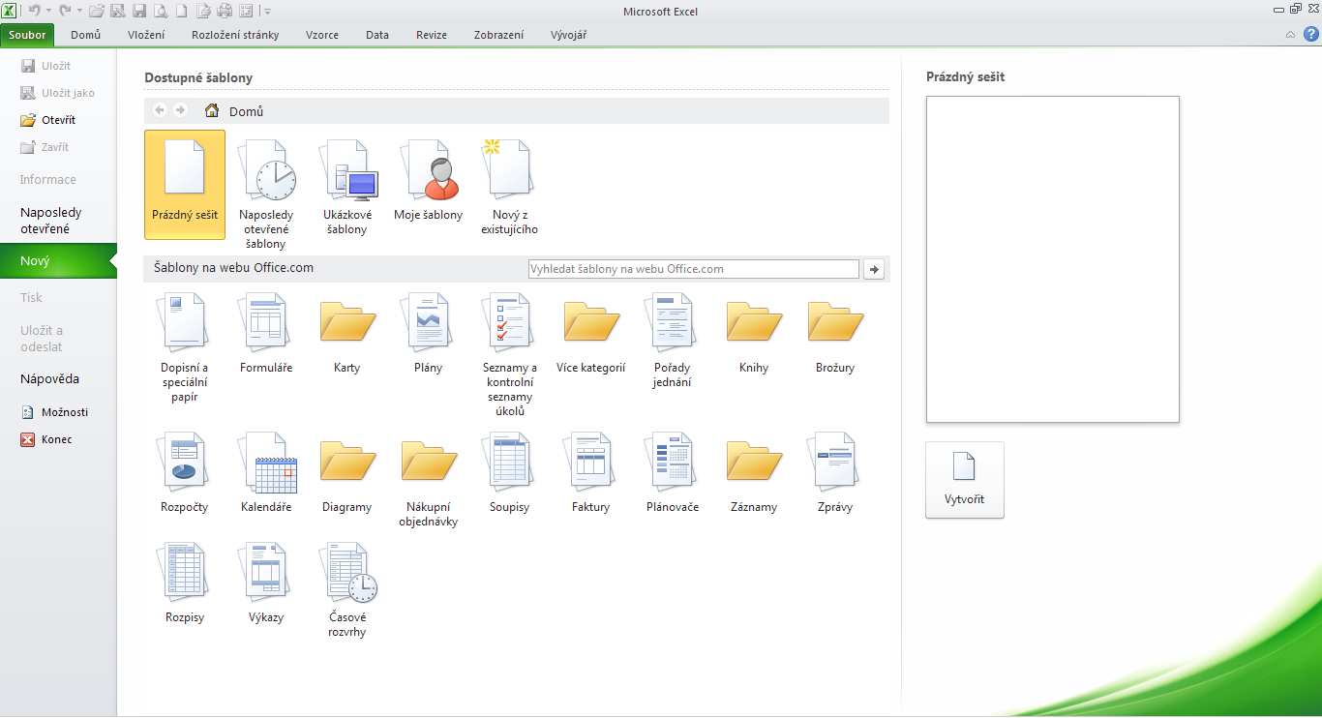Viewport: 1322px width, 718px height.
Task: Open Ukázkové šablony sample templates
Action: (x=347, y=187)
